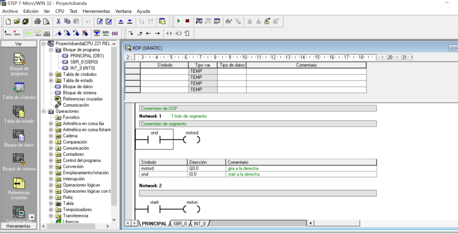Image resolution: width=458 pixels, height=234 pixels.
Task: Toggle the symbol information table (sym) button
Action: tap(106, 33)
